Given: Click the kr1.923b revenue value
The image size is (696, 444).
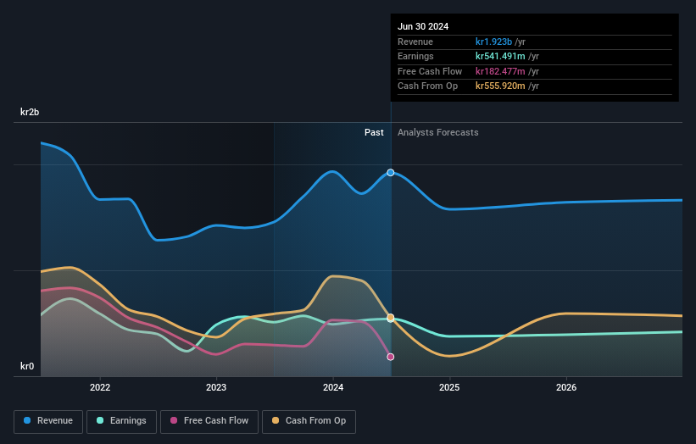Looking at the screenshot, I should pos(493,42).
